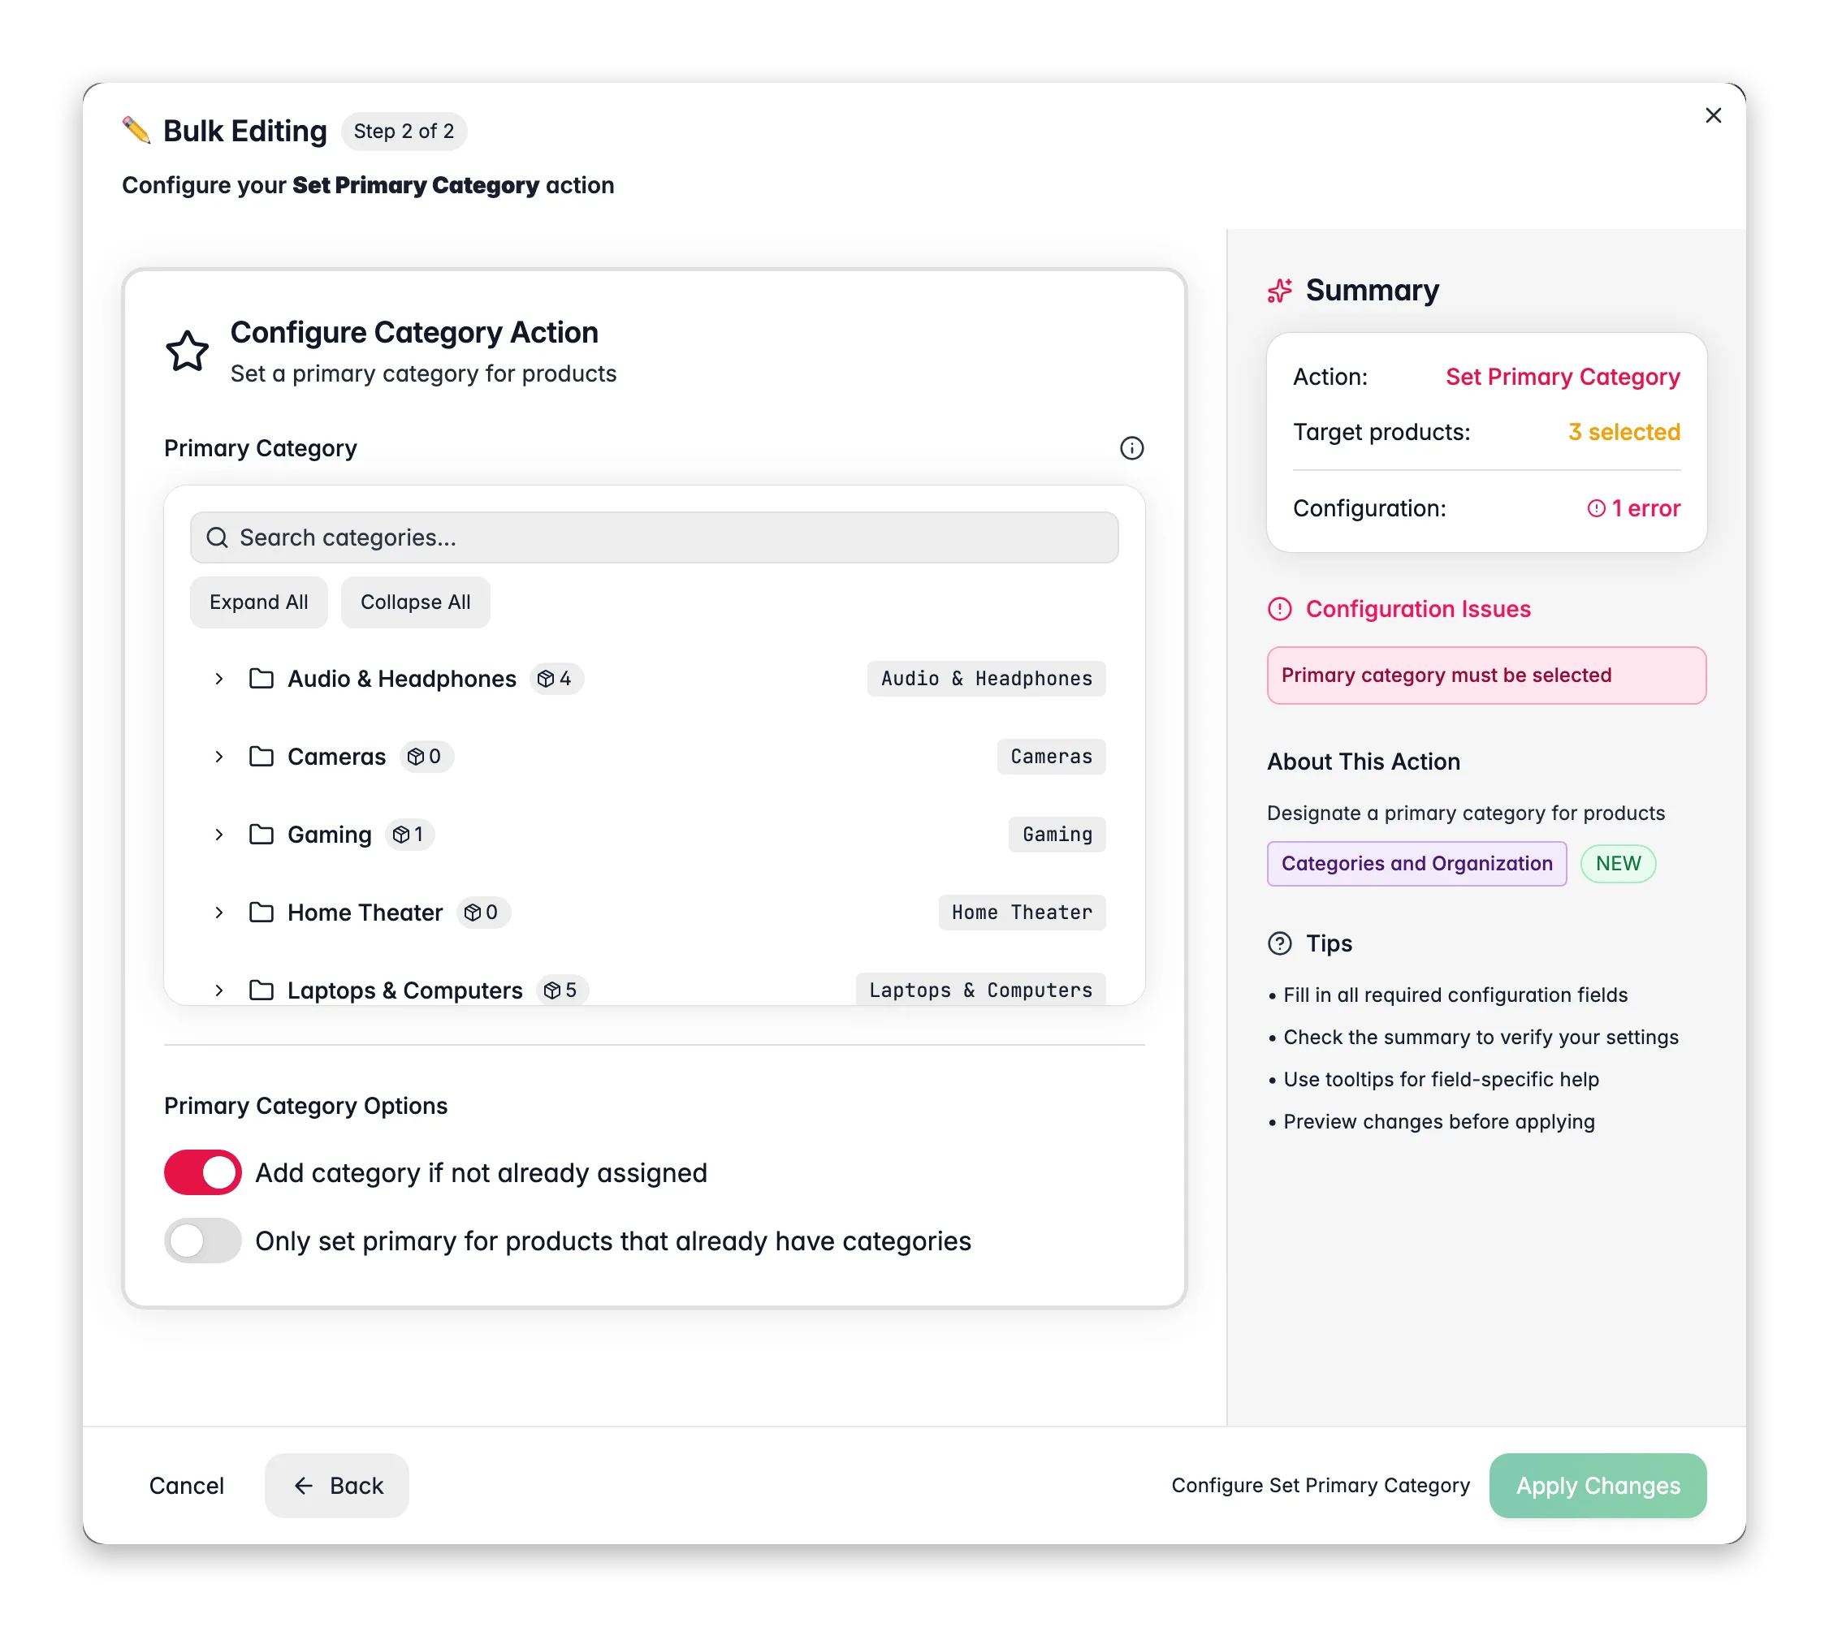Click the pencil icon beside Bulk Editing
The width and height of the screenshot is (1829, 1627).
[x=136, y=131]
